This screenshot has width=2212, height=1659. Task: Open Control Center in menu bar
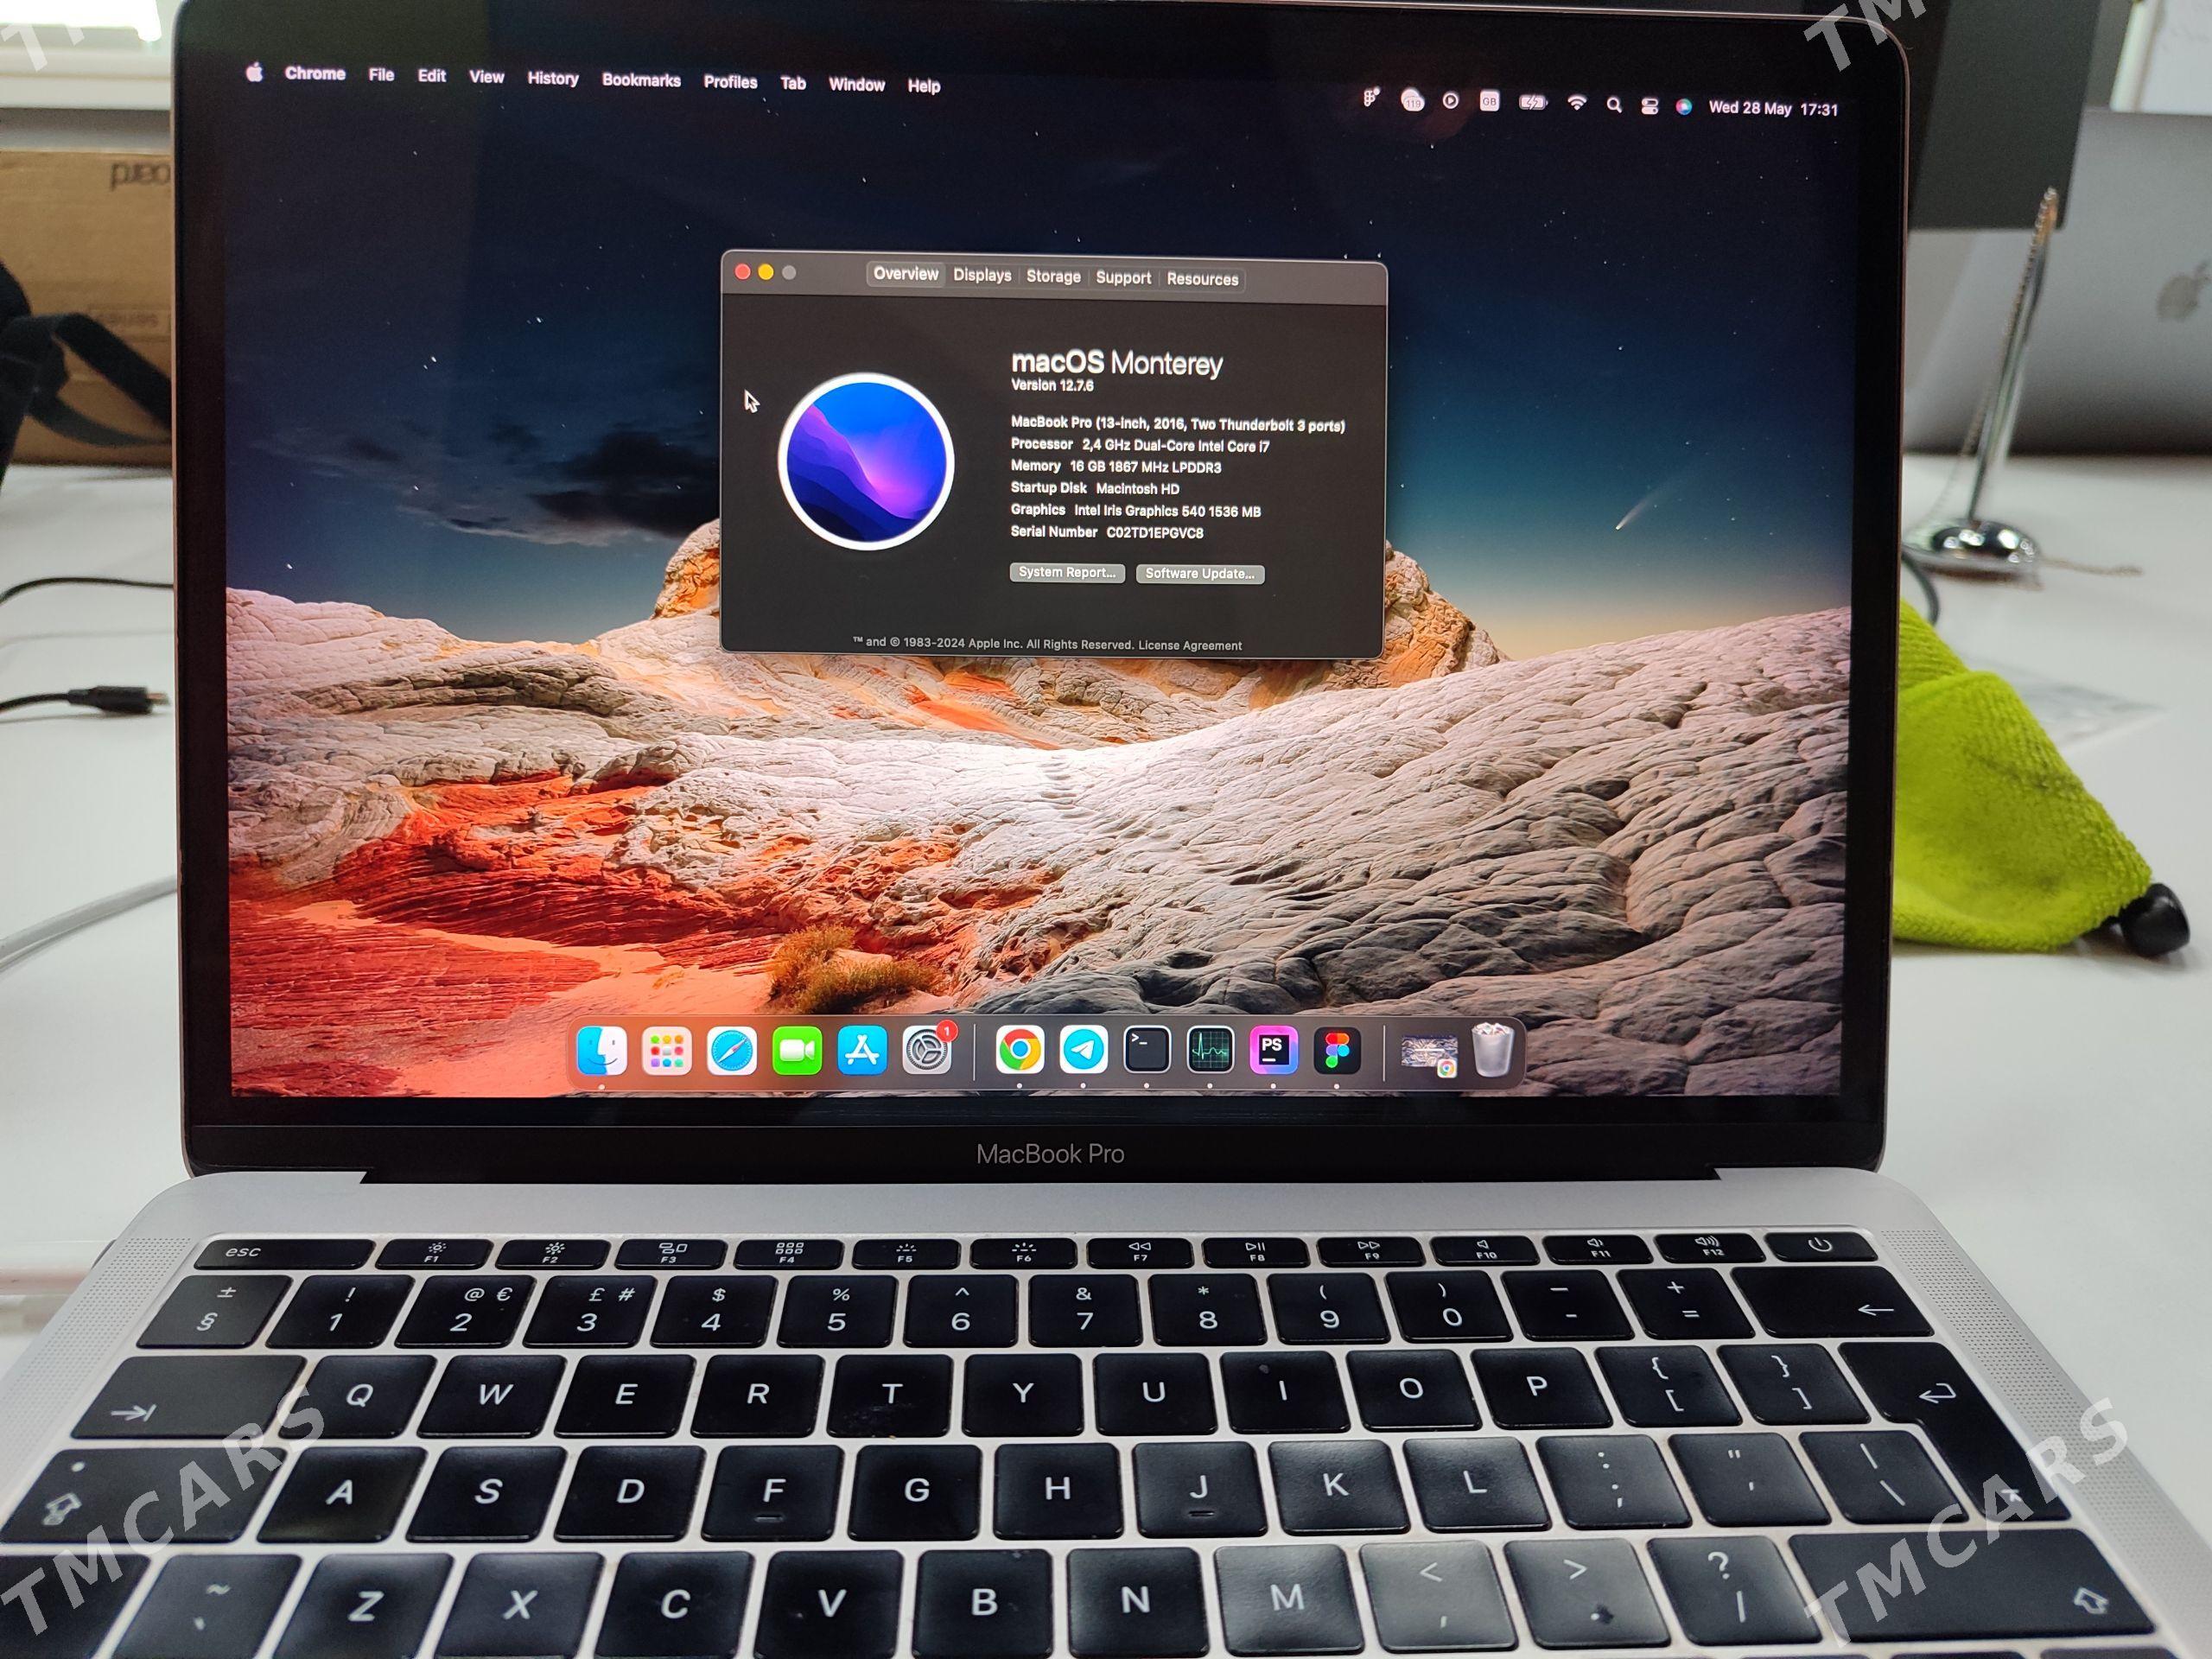1649,106
